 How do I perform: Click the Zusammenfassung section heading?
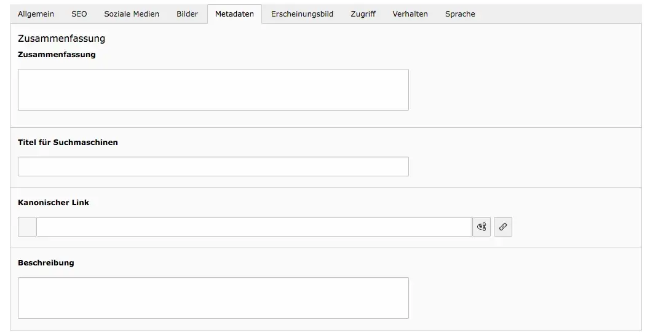tap(61, 39)
